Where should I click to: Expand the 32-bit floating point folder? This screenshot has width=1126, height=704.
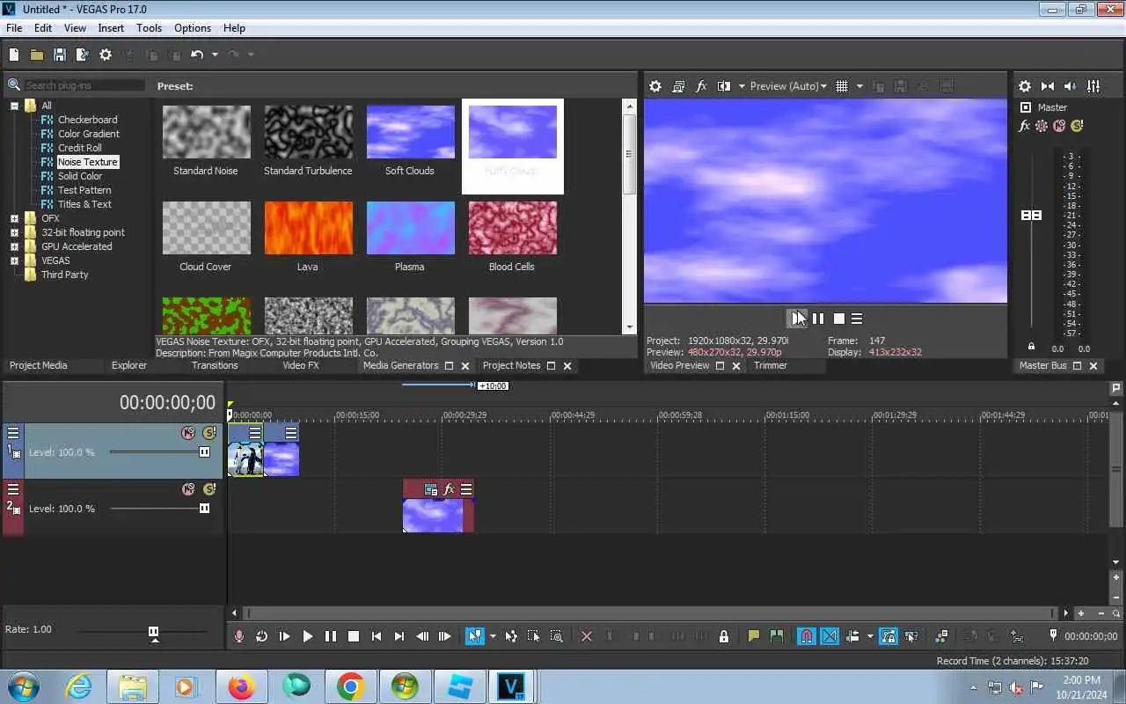pos(14,232)
